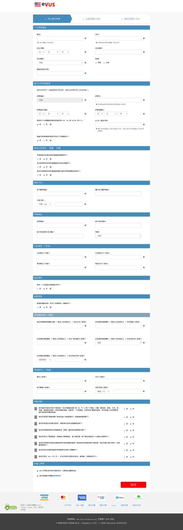
Task: Open help icon beside 父亲姓氏 field
Action: [85, 257]
